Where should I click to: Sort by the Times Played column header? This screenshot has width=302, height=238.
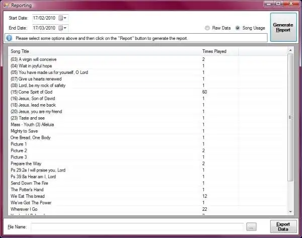(219, 51)
